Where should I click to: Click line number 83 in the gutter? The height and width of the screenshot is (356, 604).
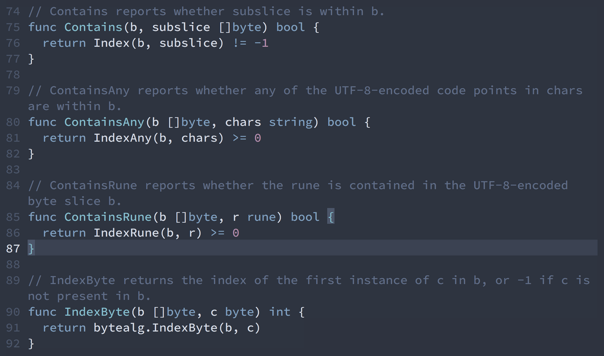click(13, 170)
